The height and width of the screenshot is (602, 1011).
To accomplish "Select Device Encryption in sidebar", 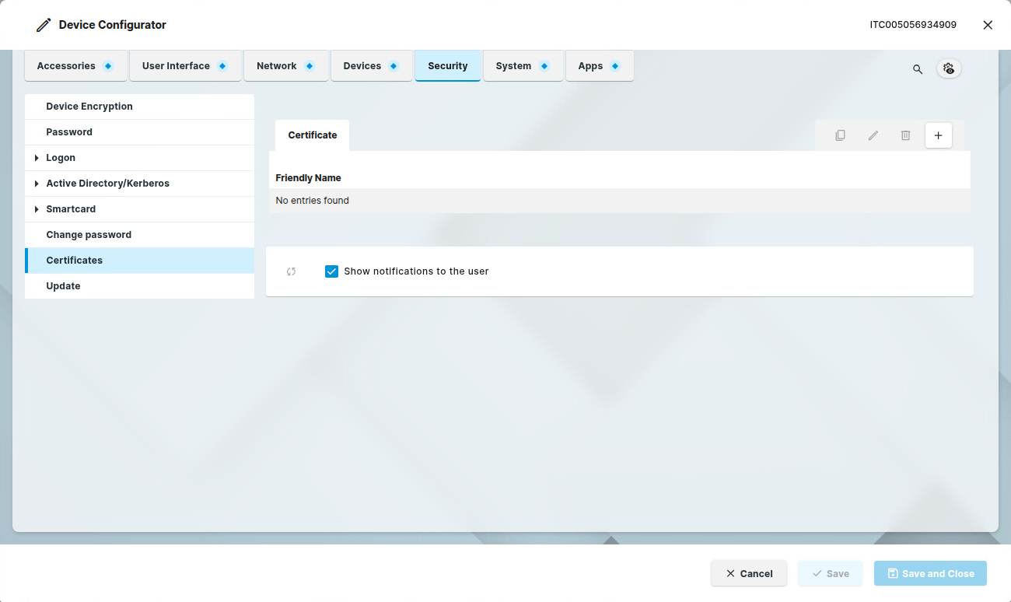I will pos(89,107).
